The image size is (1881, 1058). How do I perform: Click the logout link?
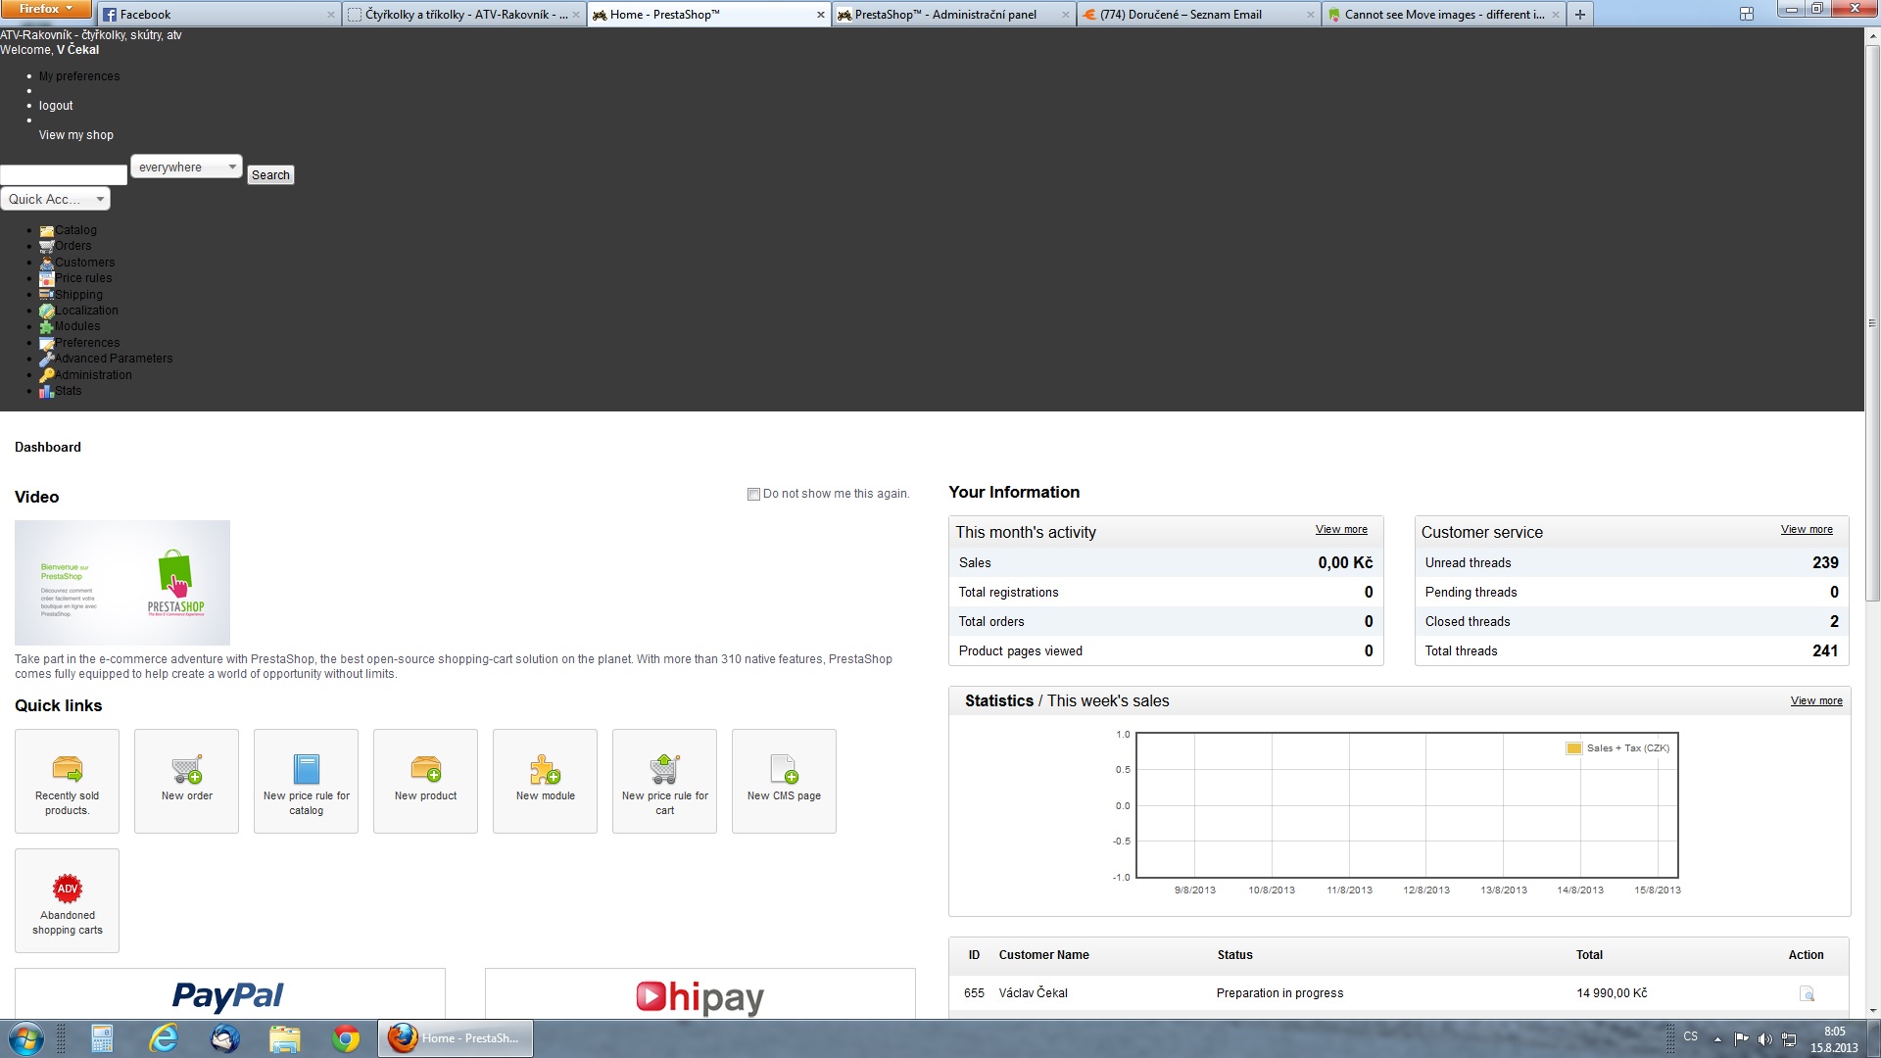(x=56, y=106)
